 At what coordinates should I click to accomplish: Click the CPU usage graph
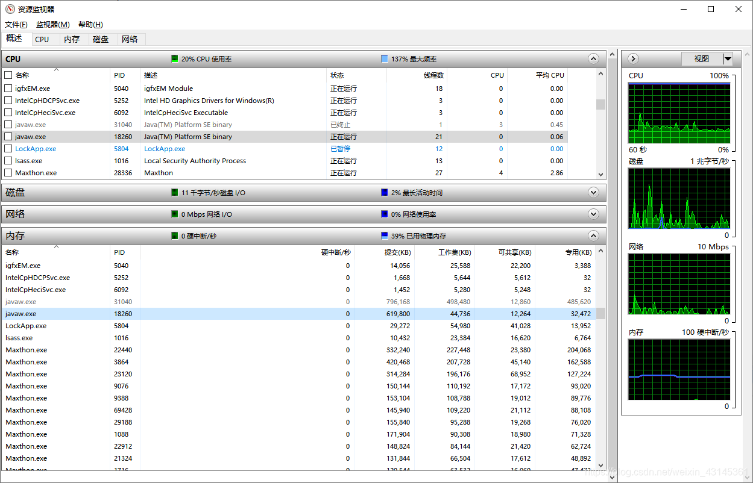(x=679, y=113)
